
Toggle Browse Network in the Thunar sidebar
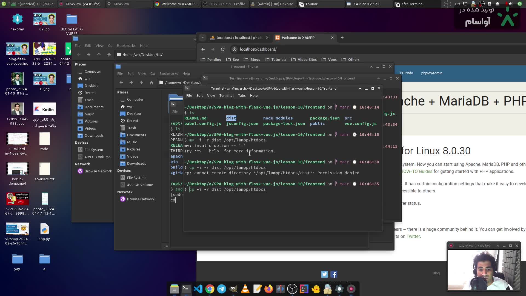click(x=141, y=199)
